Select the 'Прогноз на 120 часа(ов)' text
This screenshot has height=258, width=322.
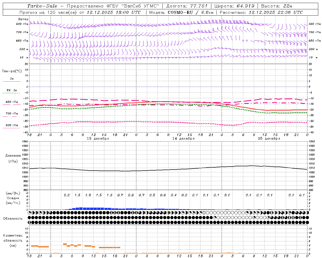(48, 12)
